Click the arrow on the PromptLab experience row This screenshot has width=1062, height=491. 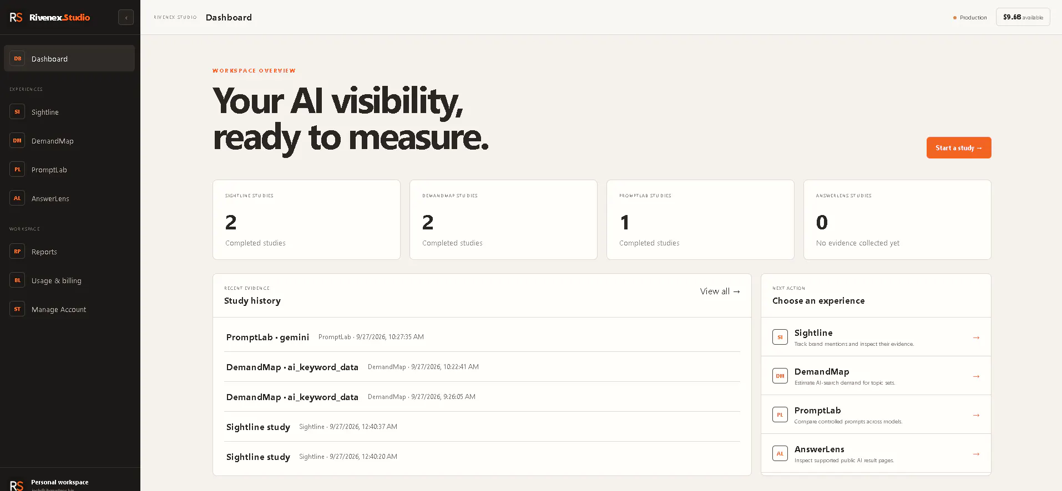click(976, 415)
